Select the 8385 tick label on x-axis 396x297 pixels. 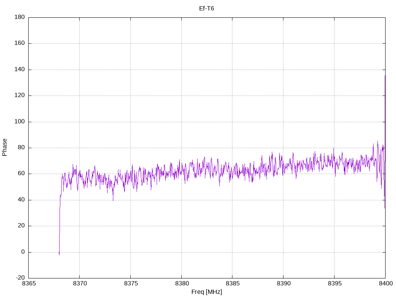click(232, 284)
